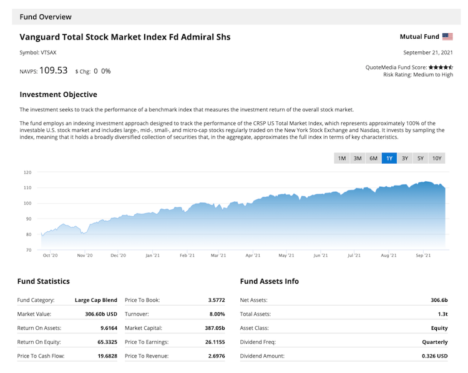Select the 6M chart range tab

[373, 158]
